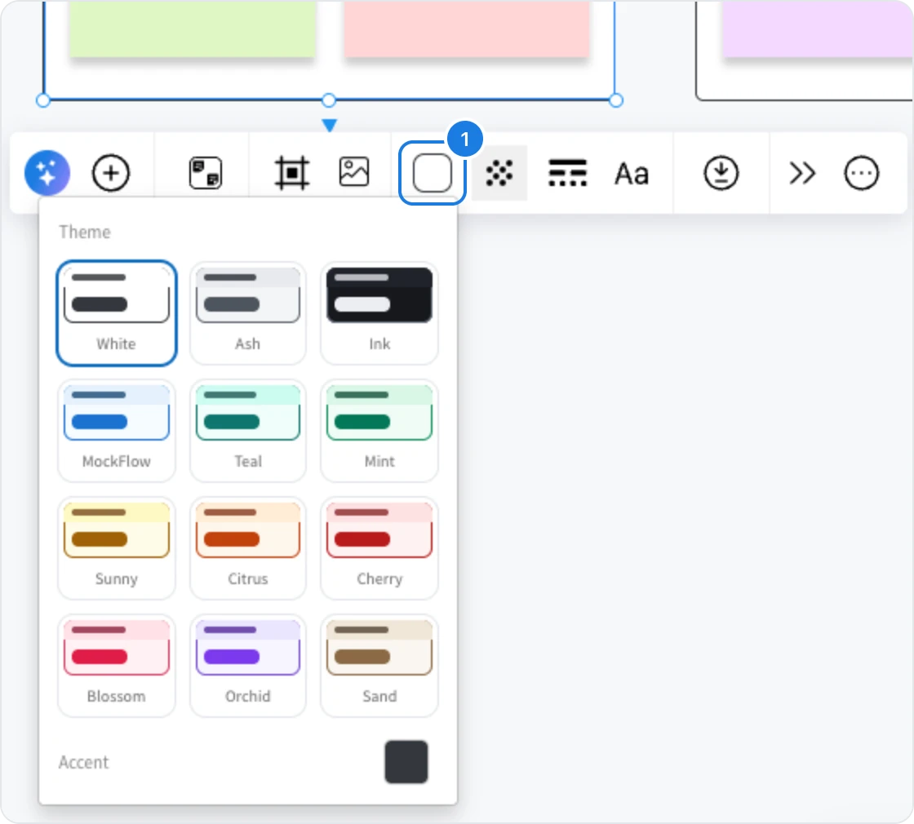Select the frame/artboard crop icon
The image size is (914, 824).
tap(291, 173)
